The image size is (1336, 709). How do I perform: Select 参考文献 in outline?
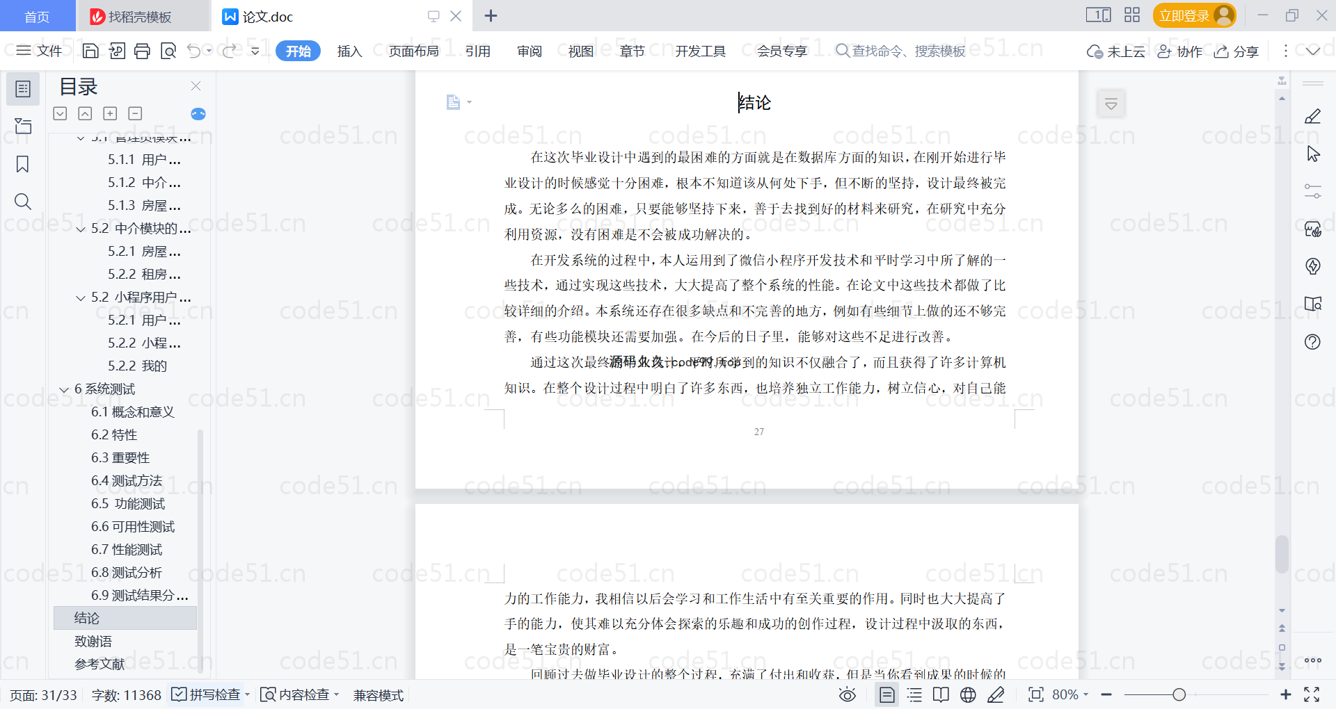[x=125, y=664]
